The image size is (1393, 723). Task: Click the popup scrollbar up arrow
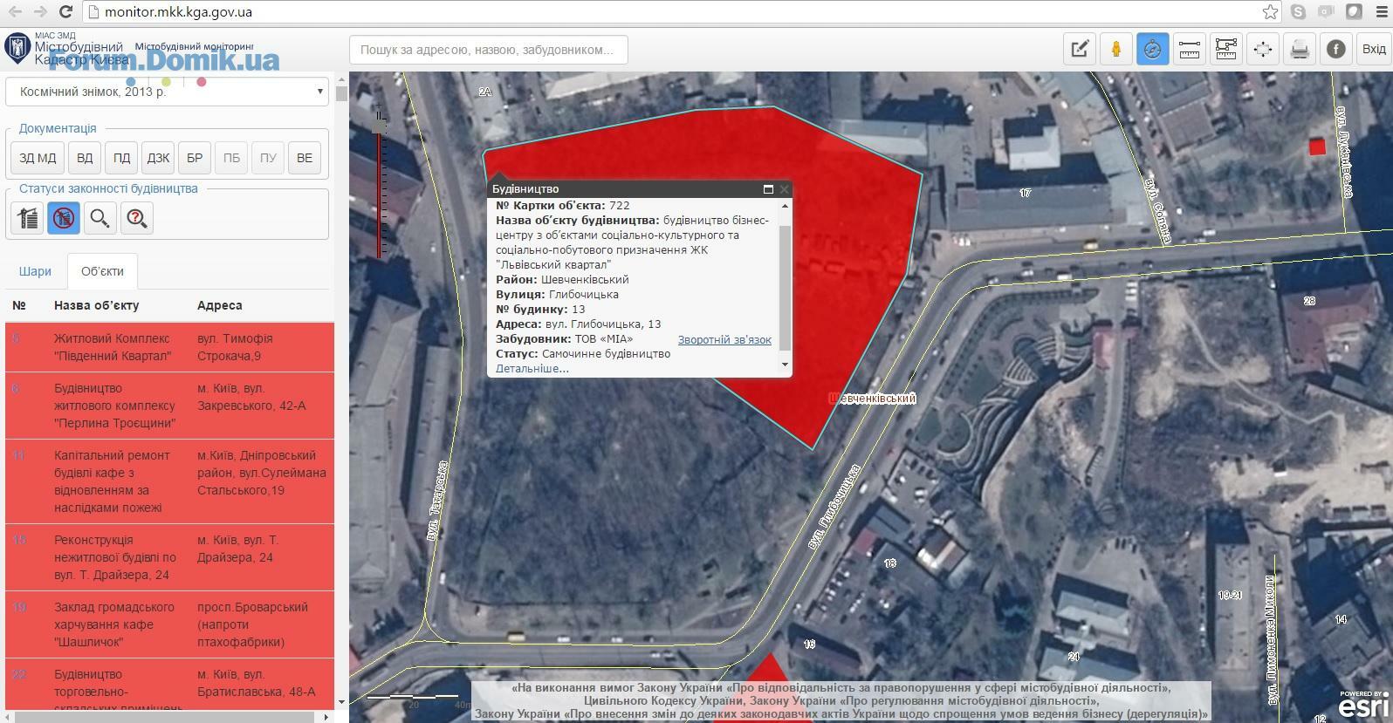785,206
